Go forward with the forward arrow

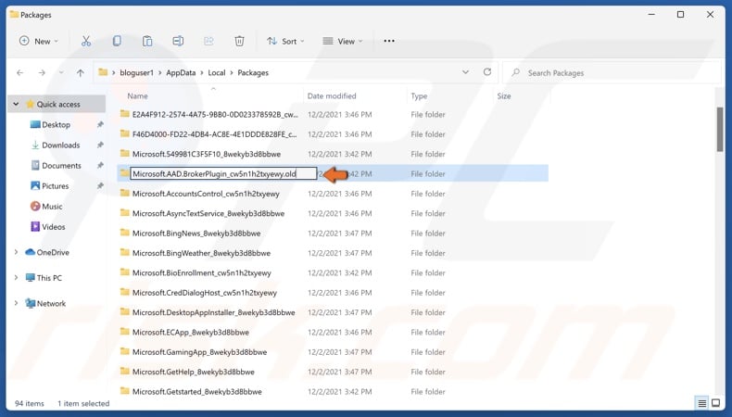(42, 73)
